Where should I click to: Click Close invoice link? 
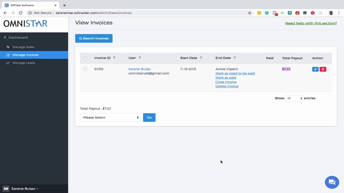coord(226,82)
